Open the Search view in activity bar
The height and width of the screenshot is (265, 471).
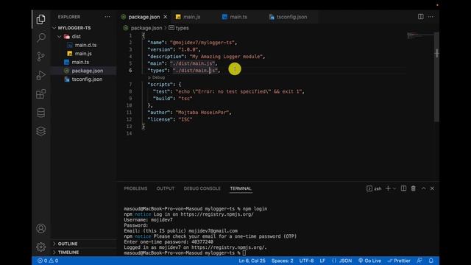pyautogui.click(x=41, y=38)
